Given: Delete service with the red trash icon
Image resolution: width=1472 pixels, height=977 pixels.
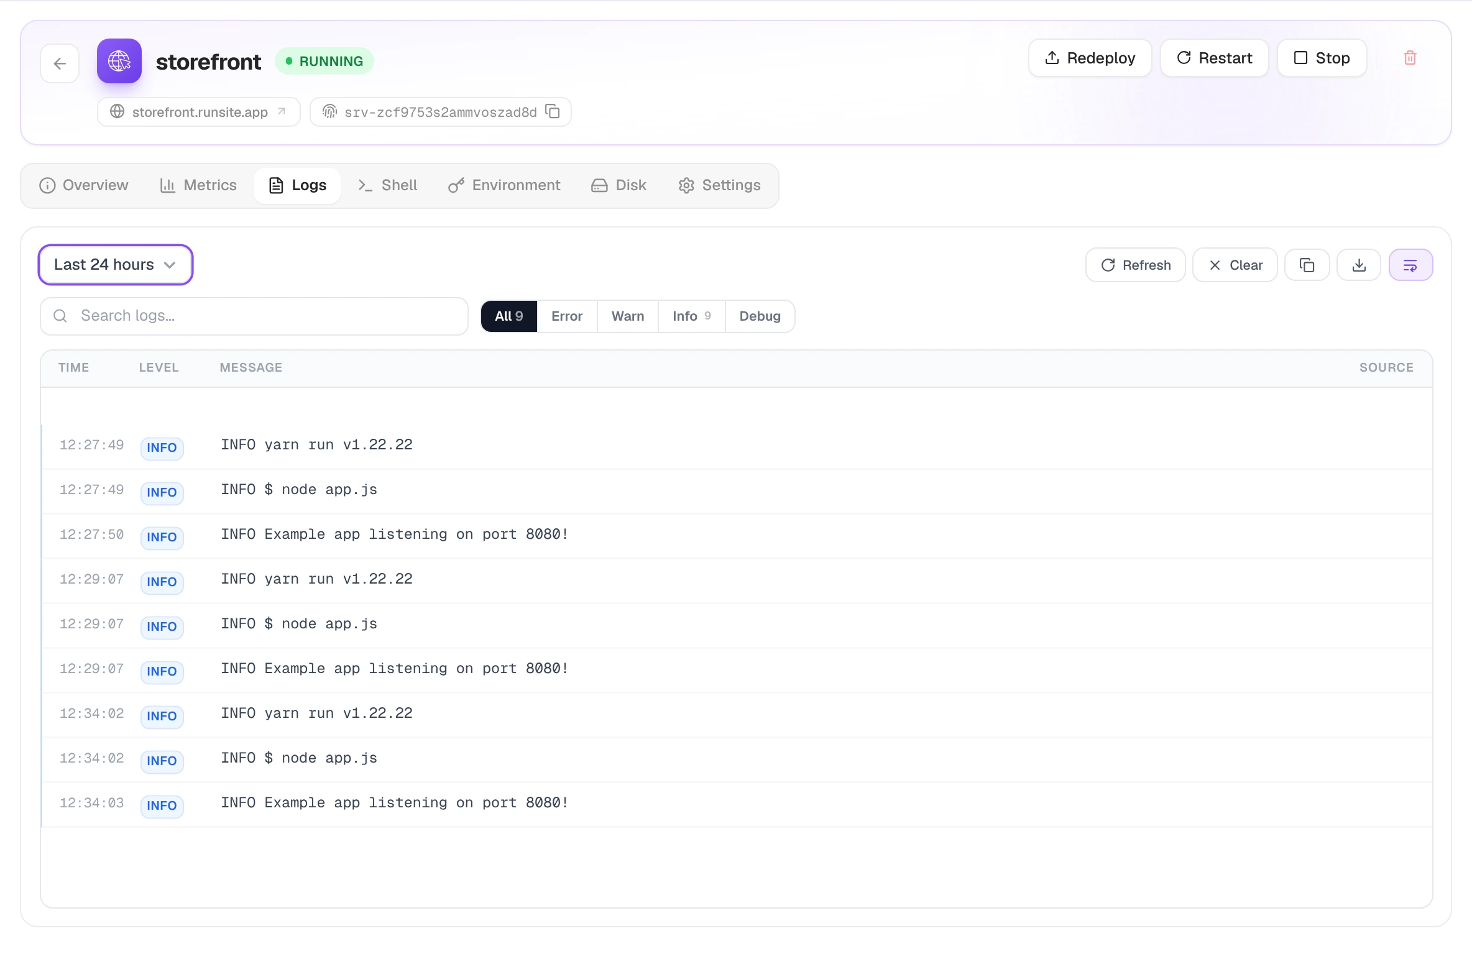Looking at the screenshot, I should (1410, 58).
